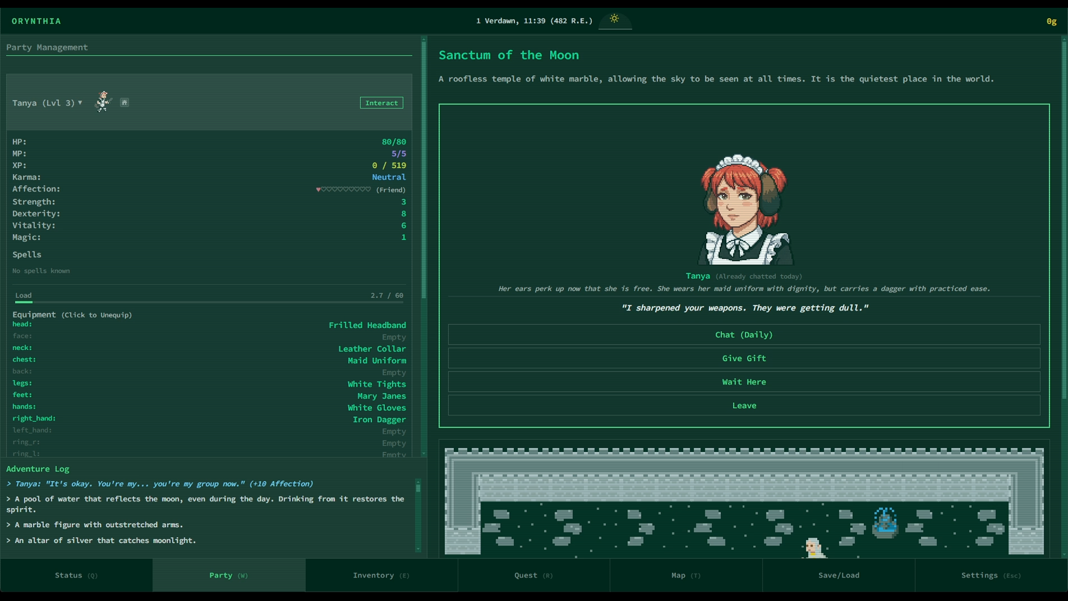Click the party panel vertical scrollbar
The width and height of the screenshot is (1068, 601).
(423, 167)
